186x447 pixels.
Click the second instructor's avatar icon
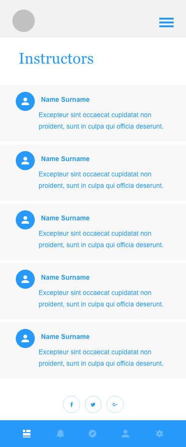pyautogui.click(x=25, y=161)
